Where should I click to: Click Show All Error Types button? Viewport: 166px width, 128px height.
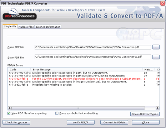(145, 114)
